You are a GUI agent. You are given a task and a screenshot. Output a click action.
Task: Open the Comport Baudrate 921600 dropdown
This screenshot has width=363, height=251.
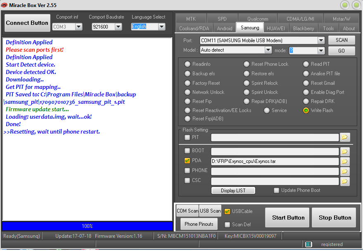(x=118, y=26)
